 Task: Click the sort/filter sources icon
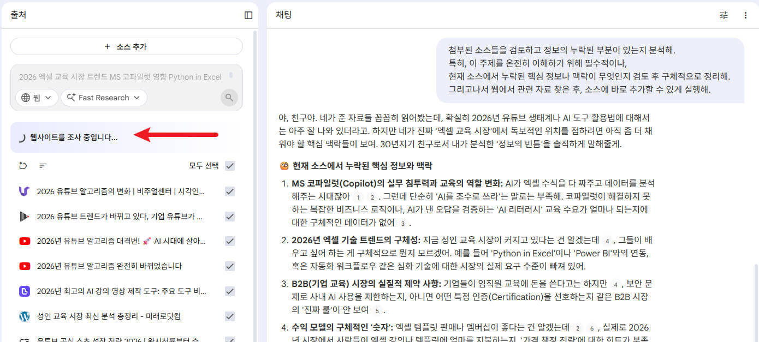[43, 166]
